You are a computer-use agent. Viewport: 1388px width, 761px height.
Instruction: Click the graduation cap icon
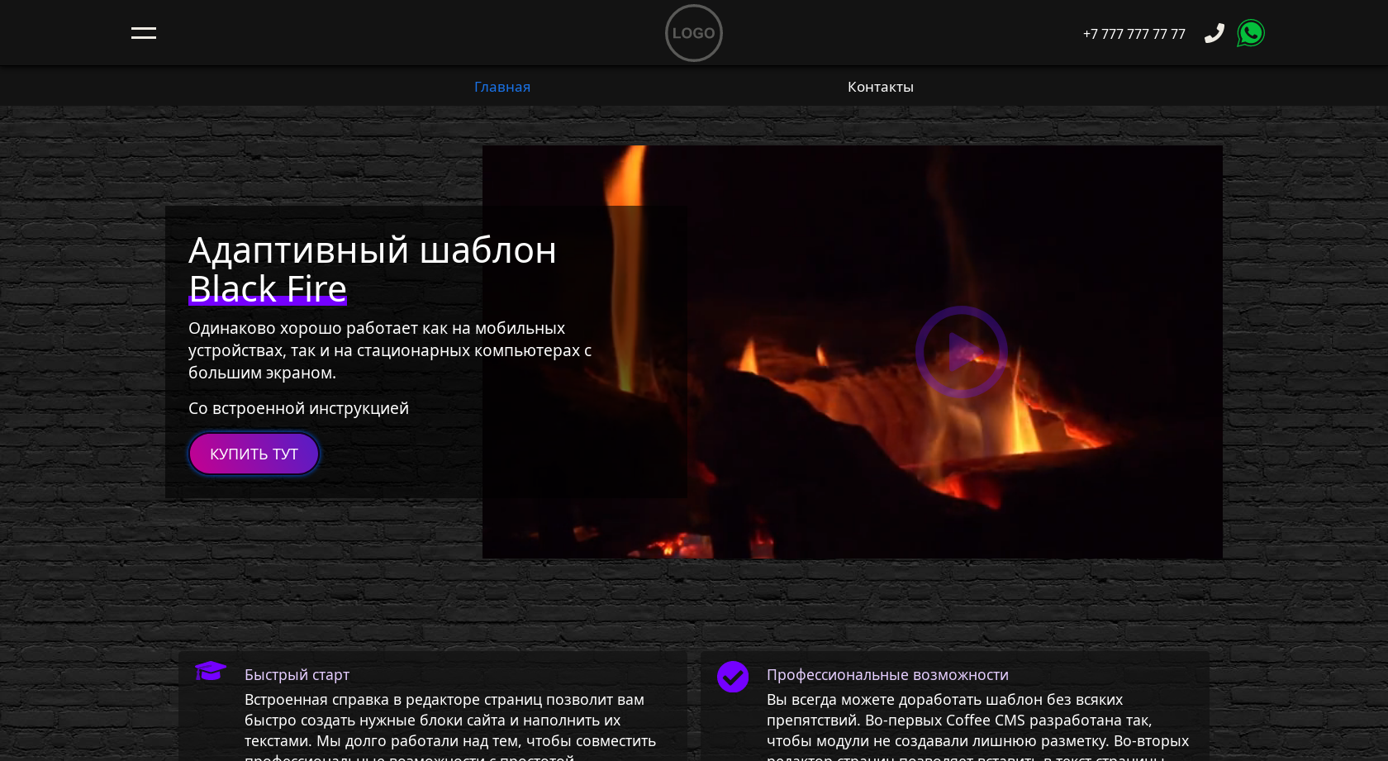pos(211,671)
